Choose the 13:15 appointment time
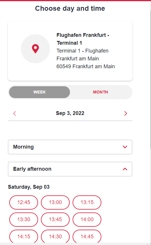Screen dimensions: 151x245 (x=87, y=202)
